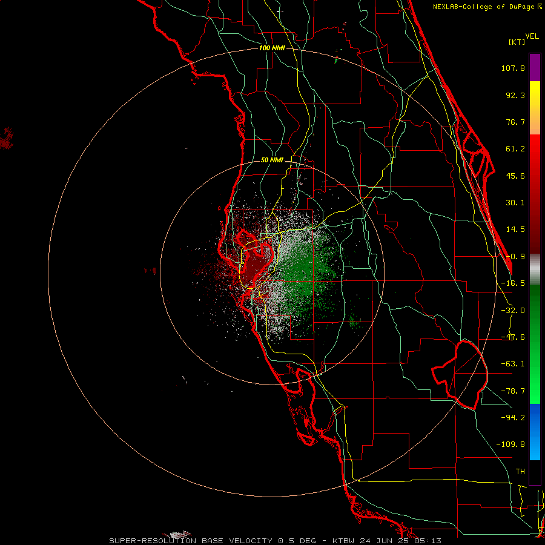545x545 pixels.
Task: Click the 24 JUN 25 05:13 timestamp
Action: coord(401,541)
